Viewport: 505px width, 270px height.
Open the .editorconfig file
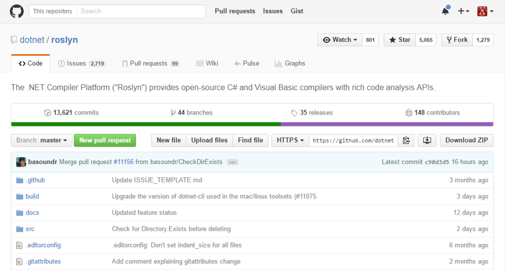point(43,245)
